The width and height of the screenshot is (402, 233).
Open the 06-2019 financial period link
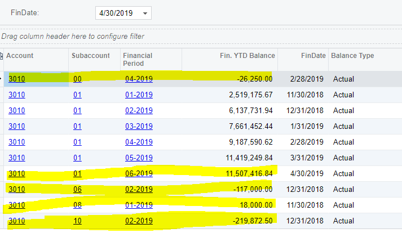click(x=139, y=174)
